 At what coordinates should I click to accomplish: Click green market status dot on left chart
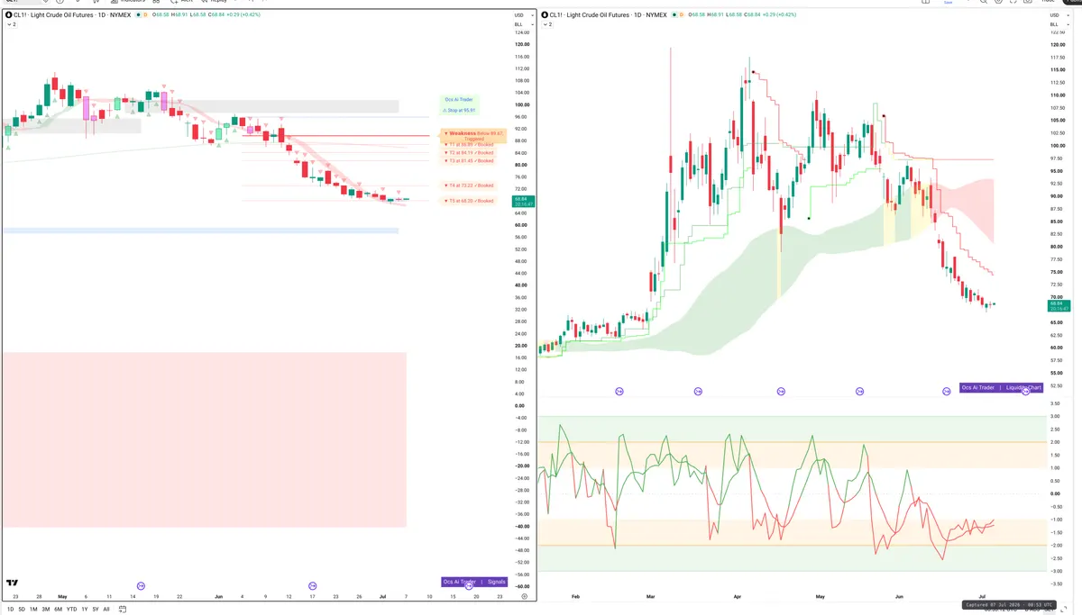point(138,15)
